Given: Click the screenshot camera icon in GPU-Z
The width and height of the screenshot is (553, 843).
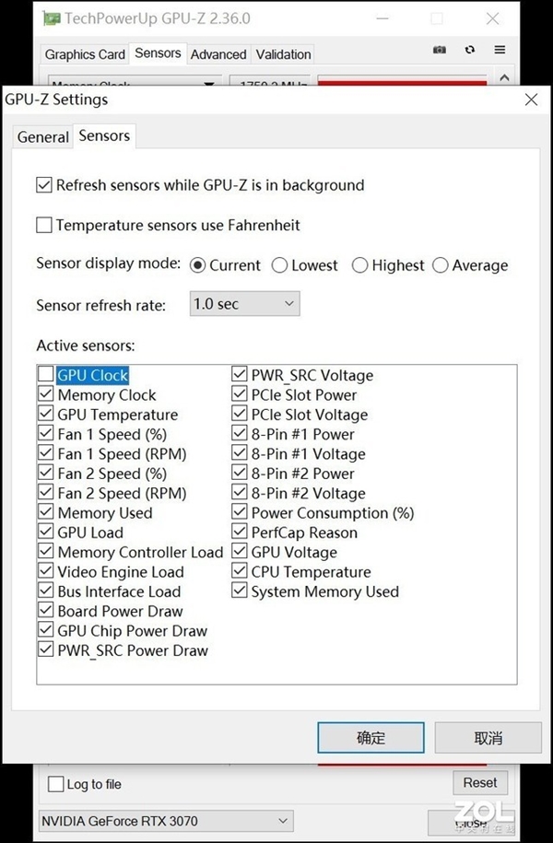Looking at the screenshot, I should pyautogui.click(x=440, y=50).
